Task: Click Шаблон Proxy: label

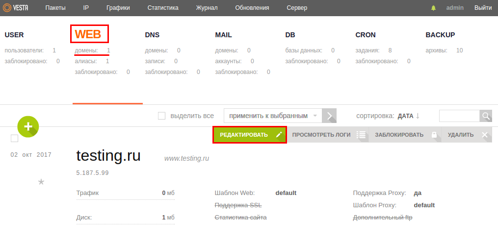Action: [375, 205]
